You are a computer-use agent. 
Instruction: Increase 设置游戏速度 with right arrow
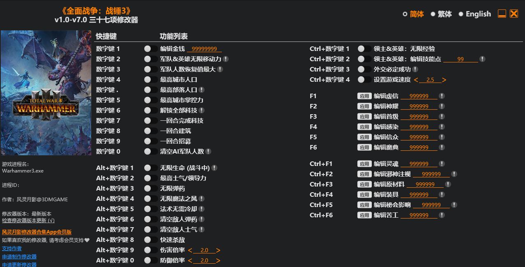click(x=444, y=80)
